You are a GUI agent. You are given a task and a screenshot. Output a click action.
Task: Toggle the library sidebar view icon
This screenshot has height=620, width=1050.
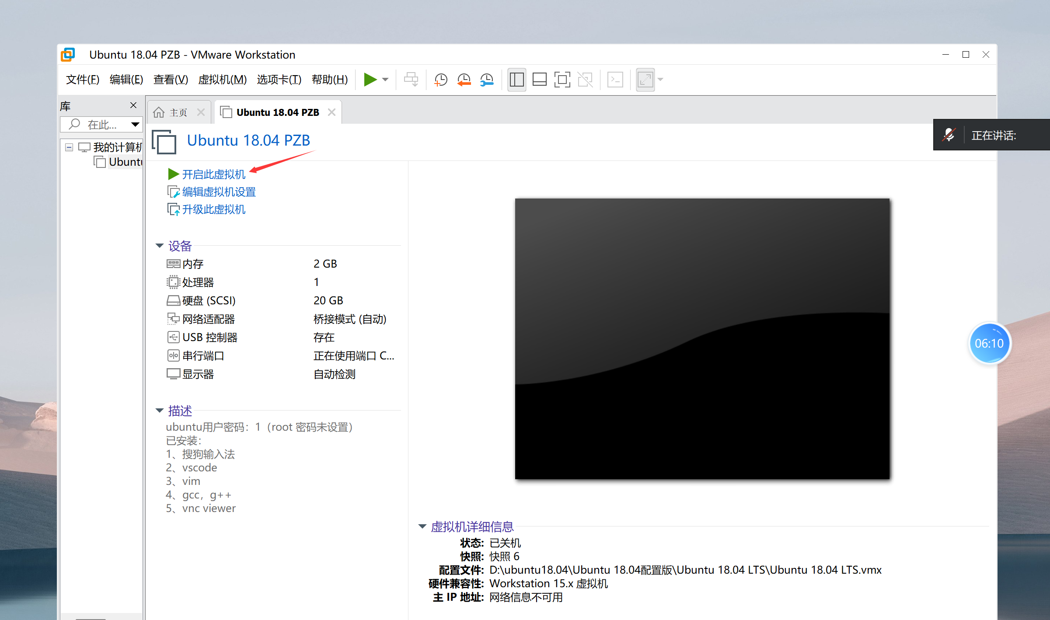[x=516, y=80]
